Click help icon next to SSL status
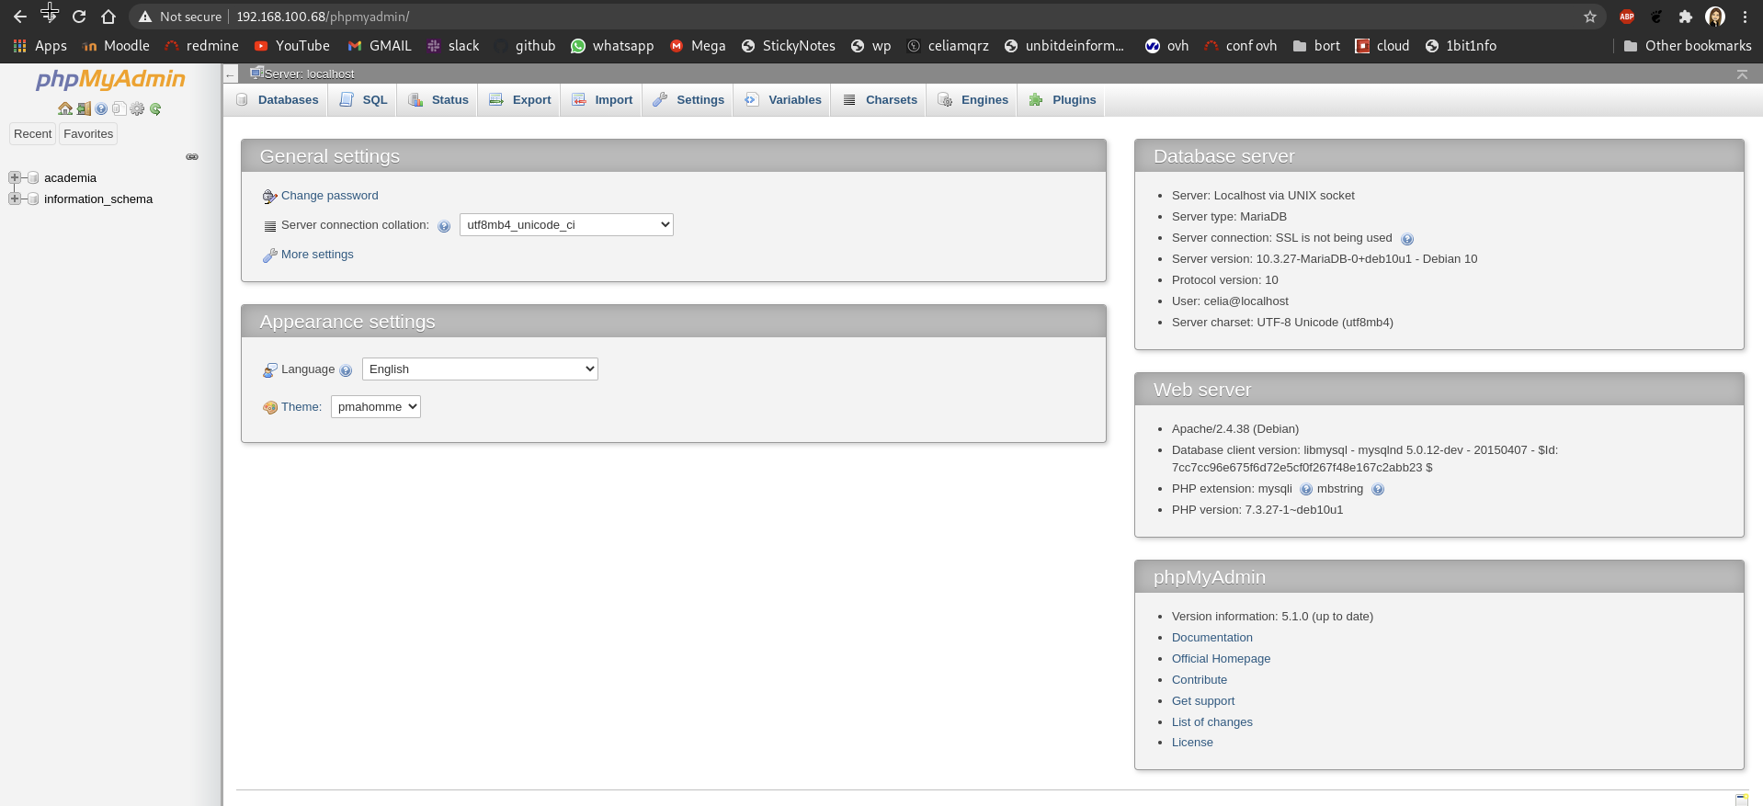Screen dimensions: 1763x806 tap(1406, 239)
